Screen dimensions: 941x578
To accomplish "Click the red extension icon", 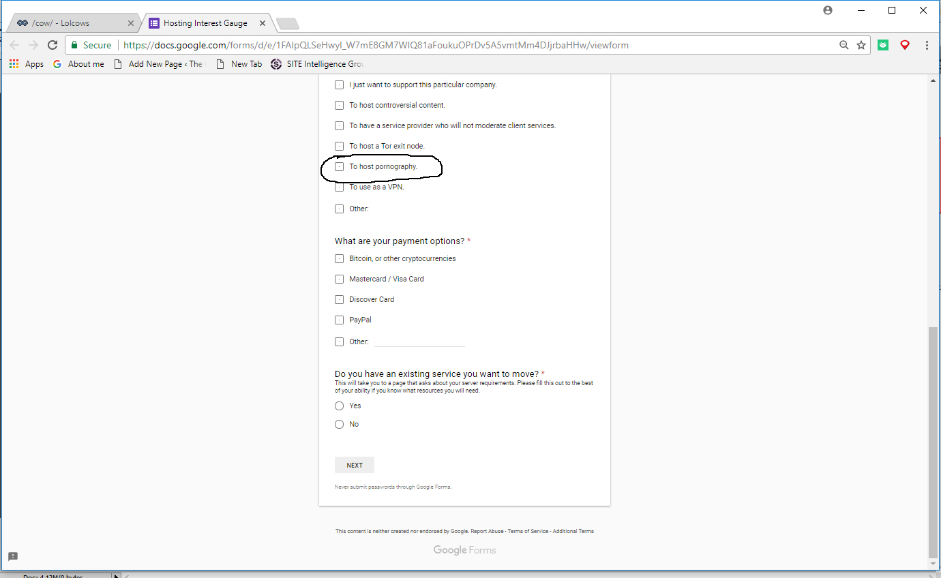I will click(905, 45).
